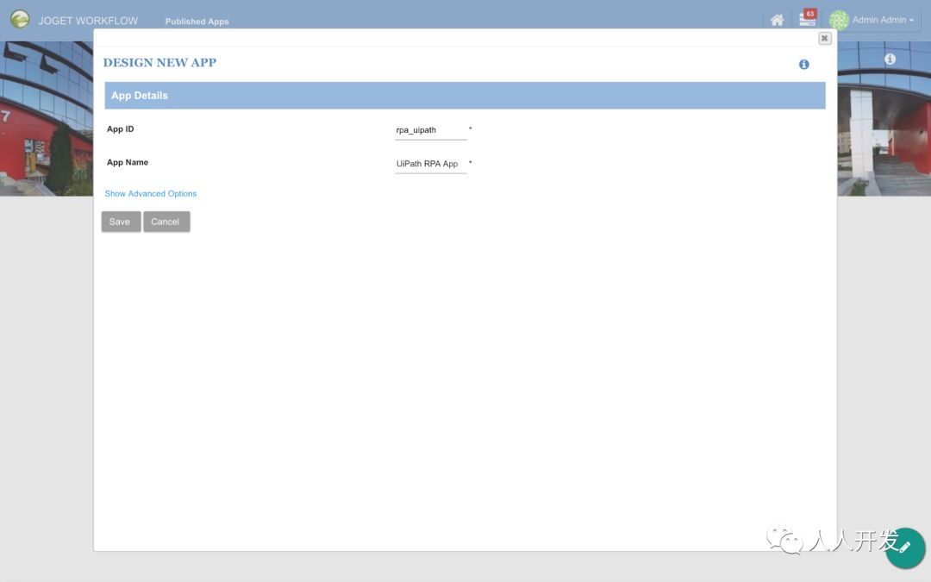Click the green pencil edit button
The image size is (931, 582).
pyautogui.click(x=904, y=548)
